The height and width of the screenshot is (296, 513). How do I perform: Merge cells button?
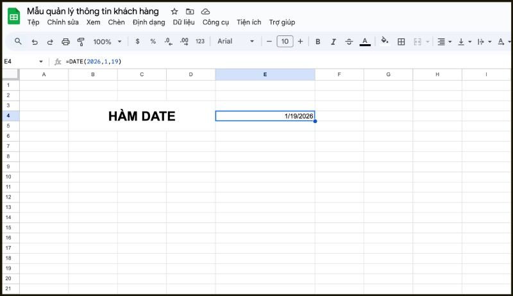click(x=417, y=42)
